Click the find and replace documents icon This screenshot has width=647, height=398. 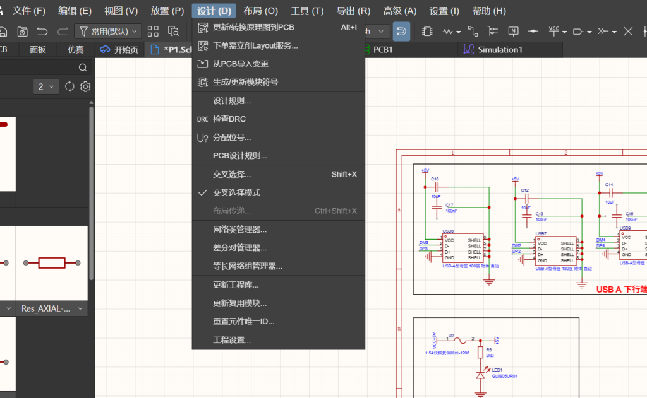173,32
